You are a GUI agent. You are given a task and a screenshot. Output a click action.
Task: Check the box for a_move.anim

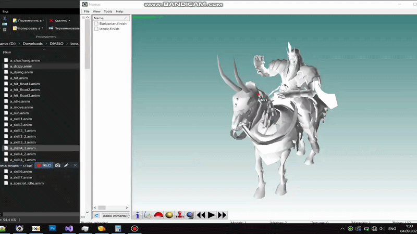pyautogui.click(x=6, y=107)
